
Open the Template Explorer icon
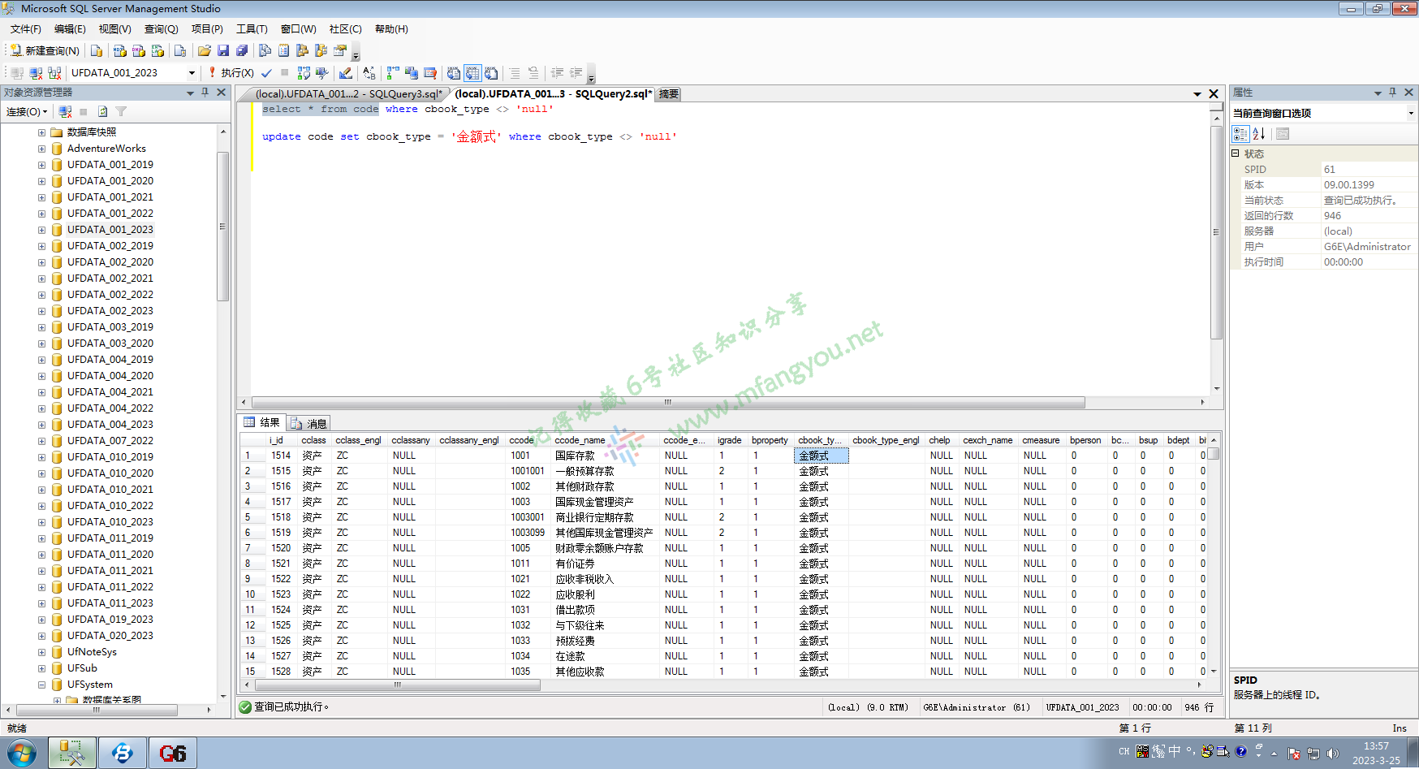(321, 50)
